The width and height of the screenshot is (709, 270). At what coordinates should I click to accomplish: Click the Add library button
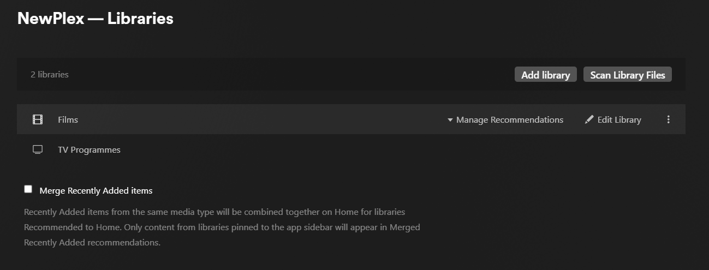545,75
